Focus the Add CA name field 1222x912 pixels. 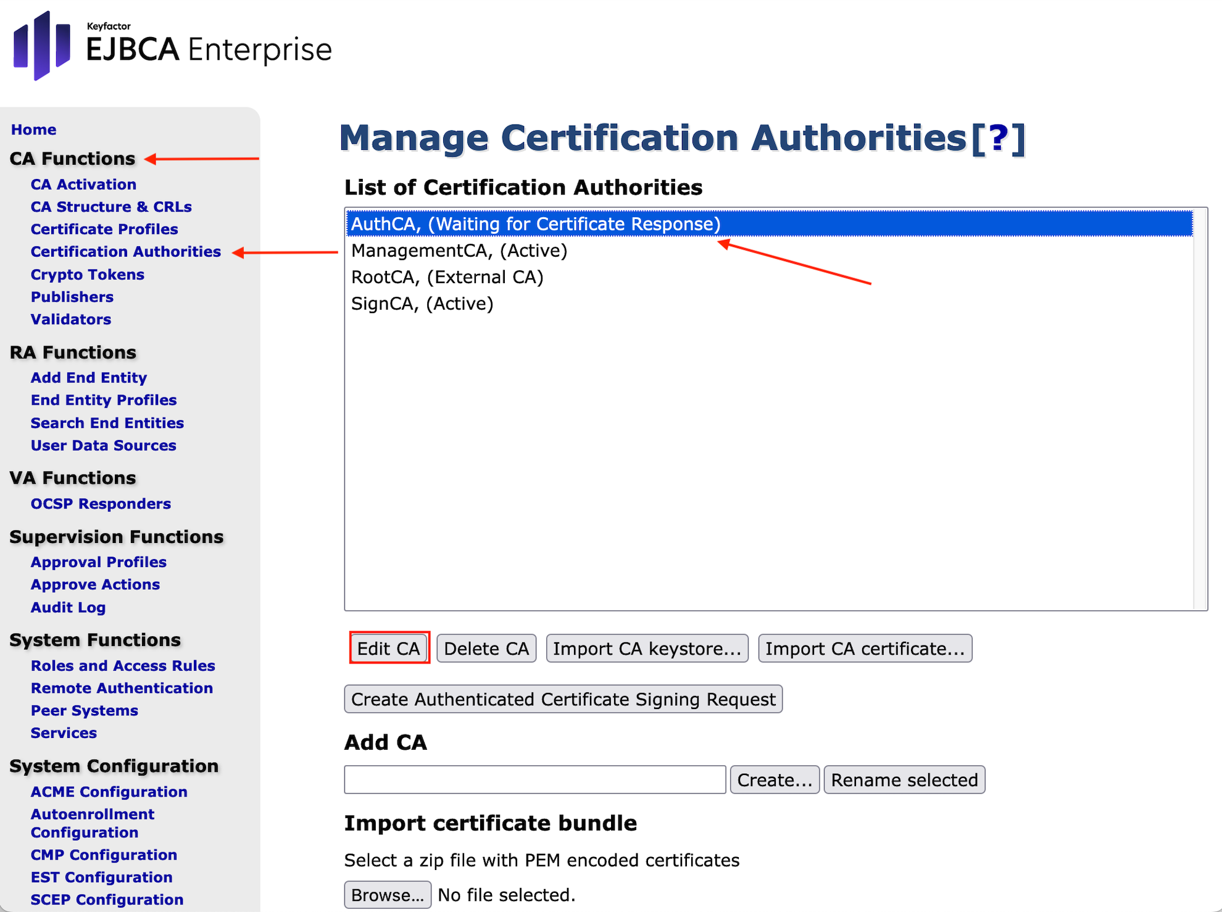pyautogui.click(x=534, y=779)
